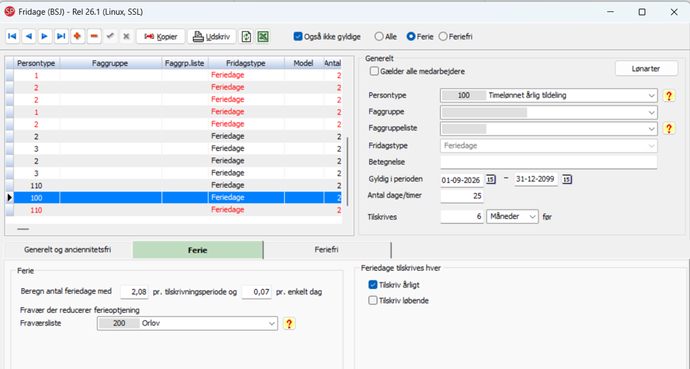Open the Fraværsliste Orlov dropdown
The height and width of the screenshot is (369, 690).
click(x=271, y=323)
